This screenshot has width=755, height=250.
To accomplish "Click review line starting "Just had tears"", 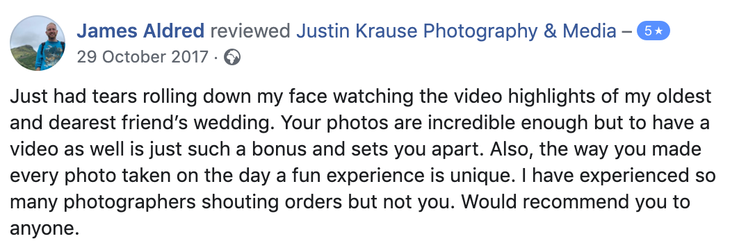I will pos(360,97).
